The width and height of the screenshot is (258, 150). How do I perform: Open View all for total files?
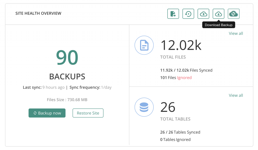click(x=236, y=33)
